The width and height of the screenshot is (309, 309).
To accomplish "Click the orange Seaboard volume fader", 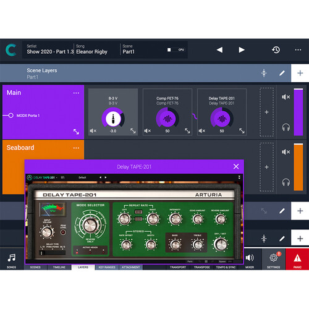I will click(x=298, y=167).
